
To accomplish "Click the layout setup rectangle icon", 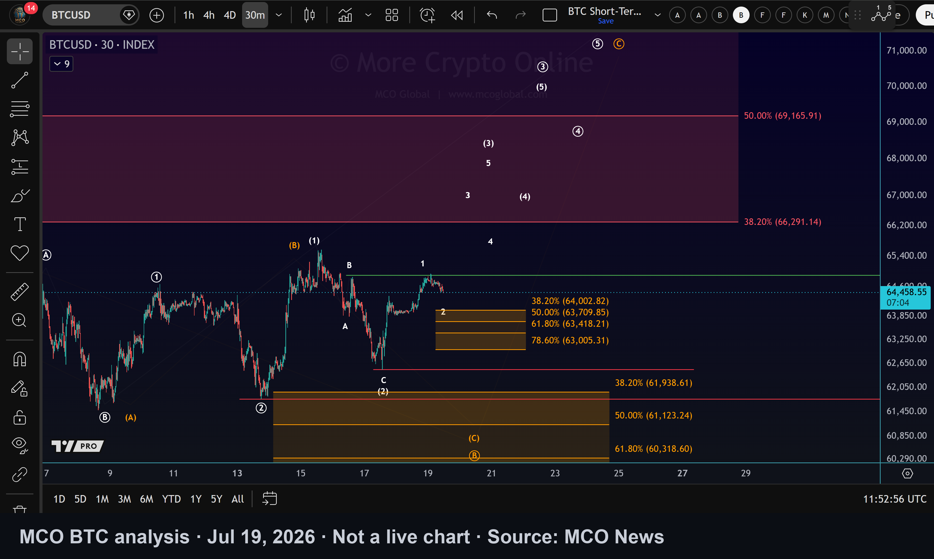I will [549, 15].
